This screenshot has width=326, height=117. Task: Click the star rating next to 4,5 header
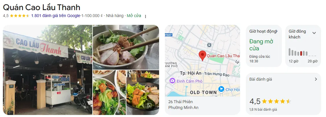point(20,16)
